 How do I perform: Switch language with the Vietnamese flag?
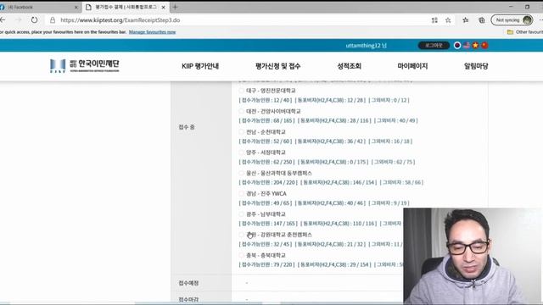coord(475,45)
